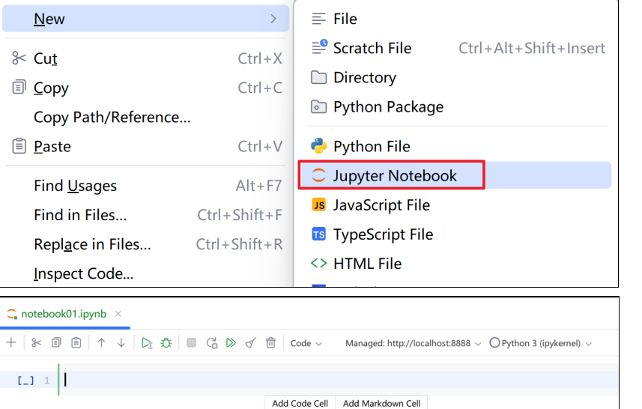Open the Code cell type dropdown
Screen dimensions: 642x409
click(x=306, y=343)
